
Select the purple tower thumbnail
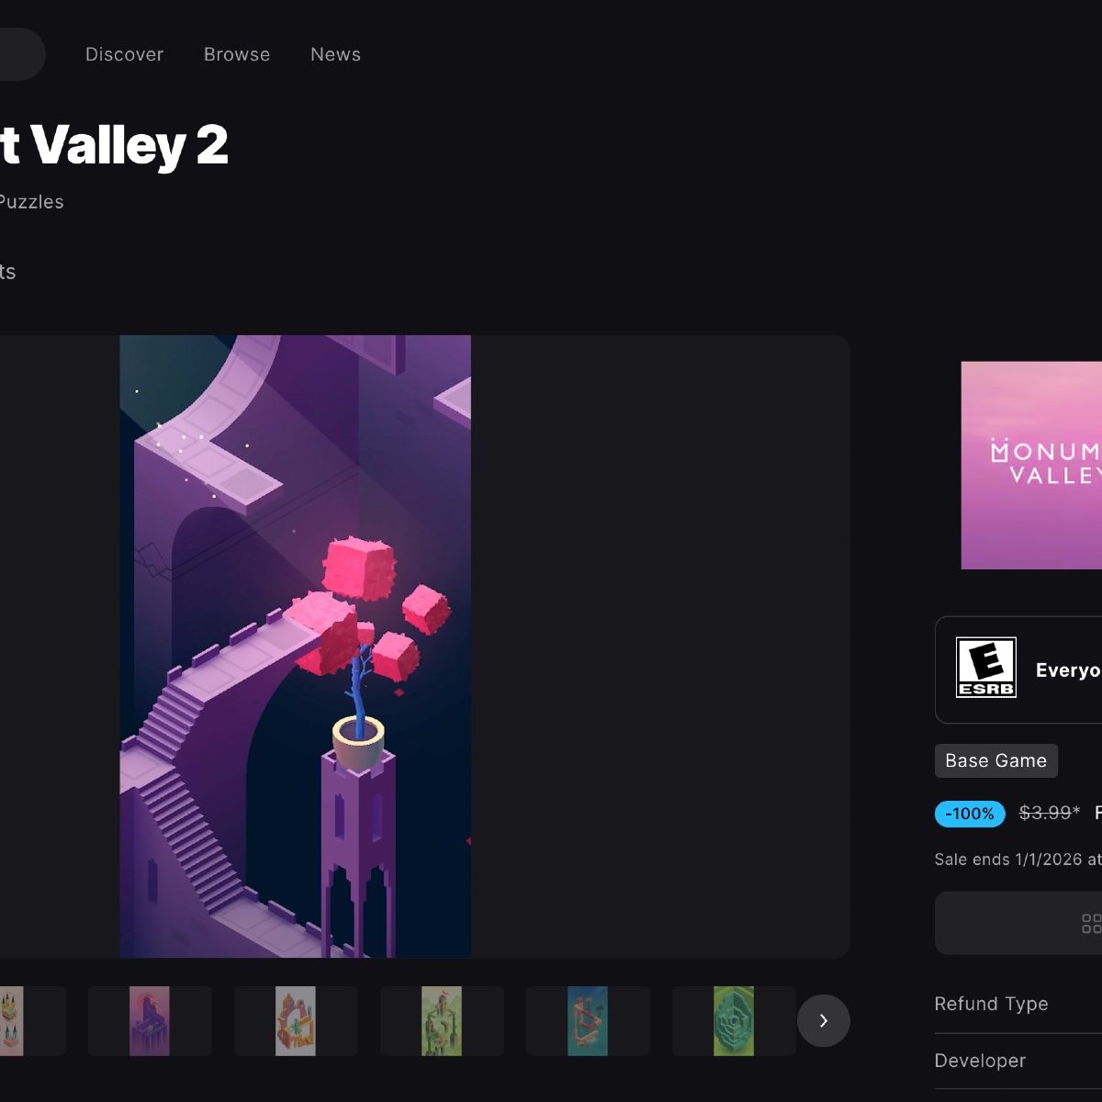pos(150,1020)
